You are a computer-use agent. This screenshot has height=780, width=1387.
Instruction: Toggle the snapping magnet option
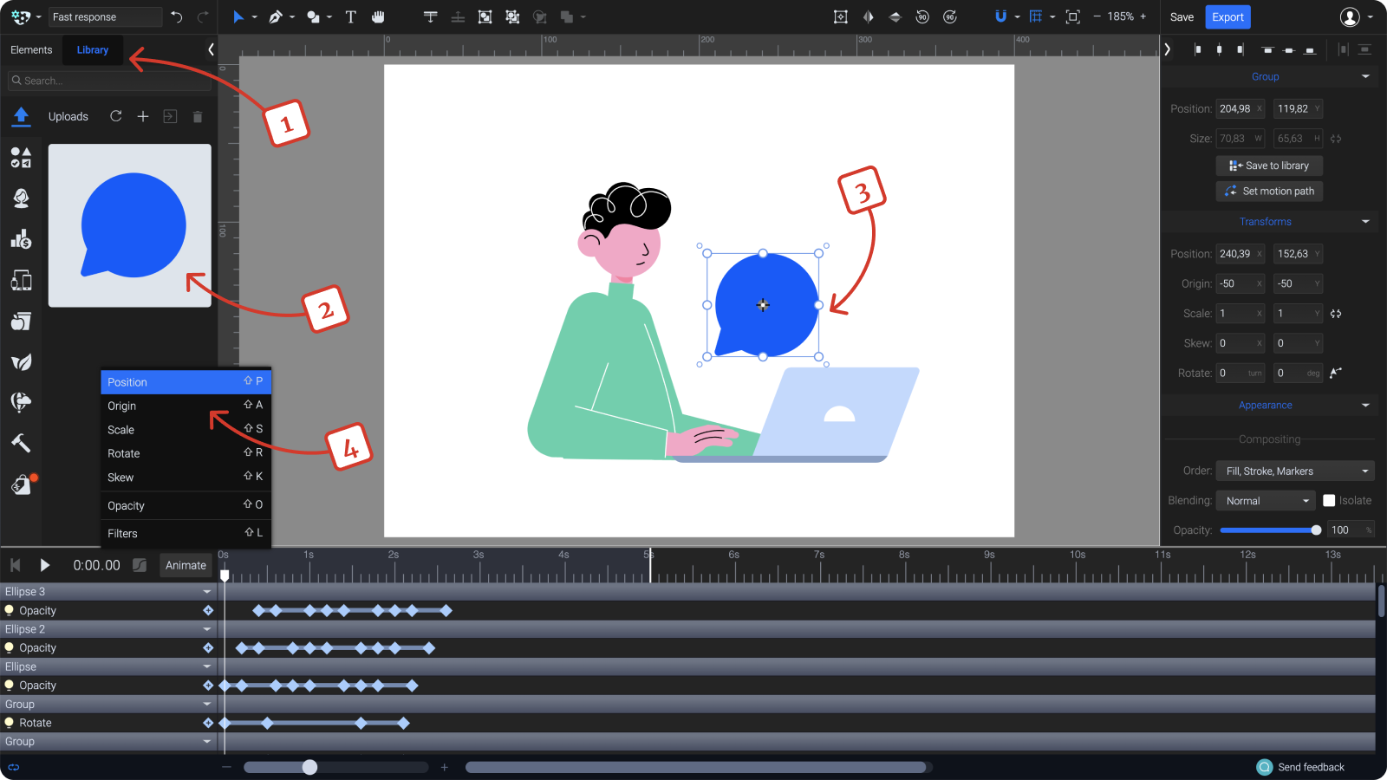(1001, 16)
